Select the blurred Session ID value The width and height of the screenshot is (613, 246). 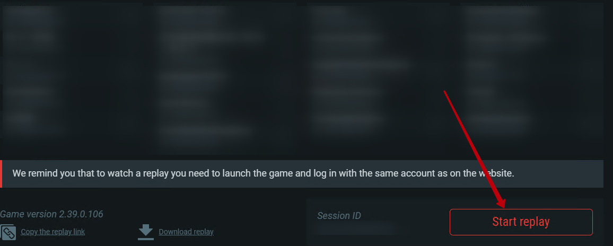356,228
